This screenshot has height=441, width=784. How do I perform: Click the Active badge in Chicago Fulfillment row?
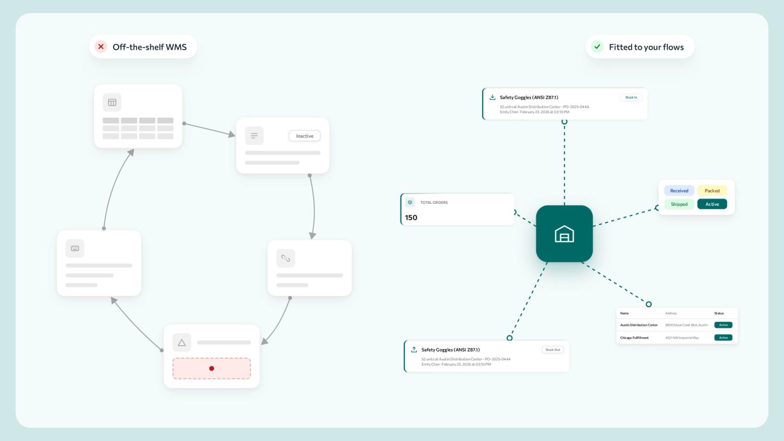[x=723, y=338]
